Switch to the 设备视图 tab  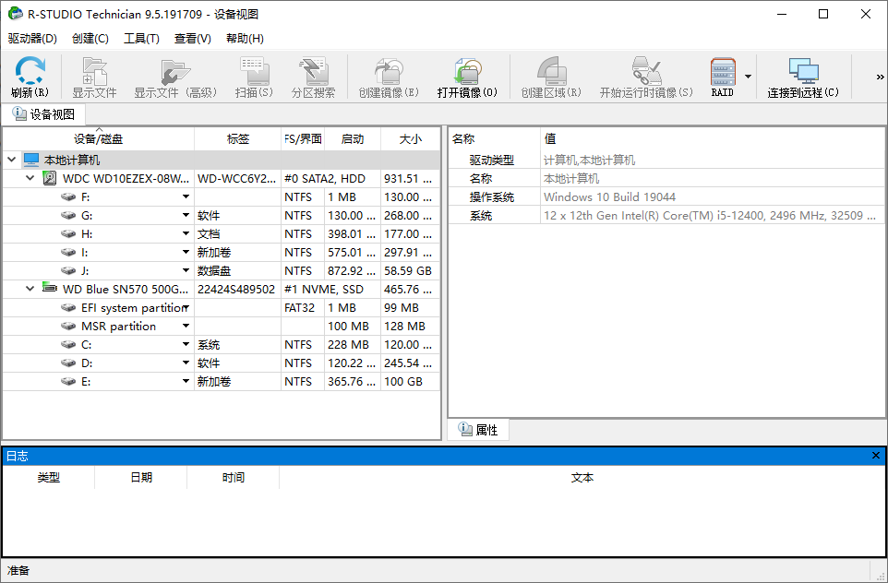coord(43,115)
